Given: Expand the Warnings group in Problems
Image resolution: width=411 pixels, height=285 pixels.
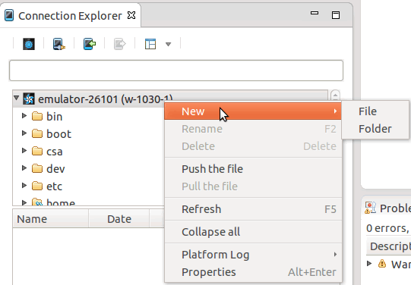Looking at the screenshot, I should [x=369, y=263].
